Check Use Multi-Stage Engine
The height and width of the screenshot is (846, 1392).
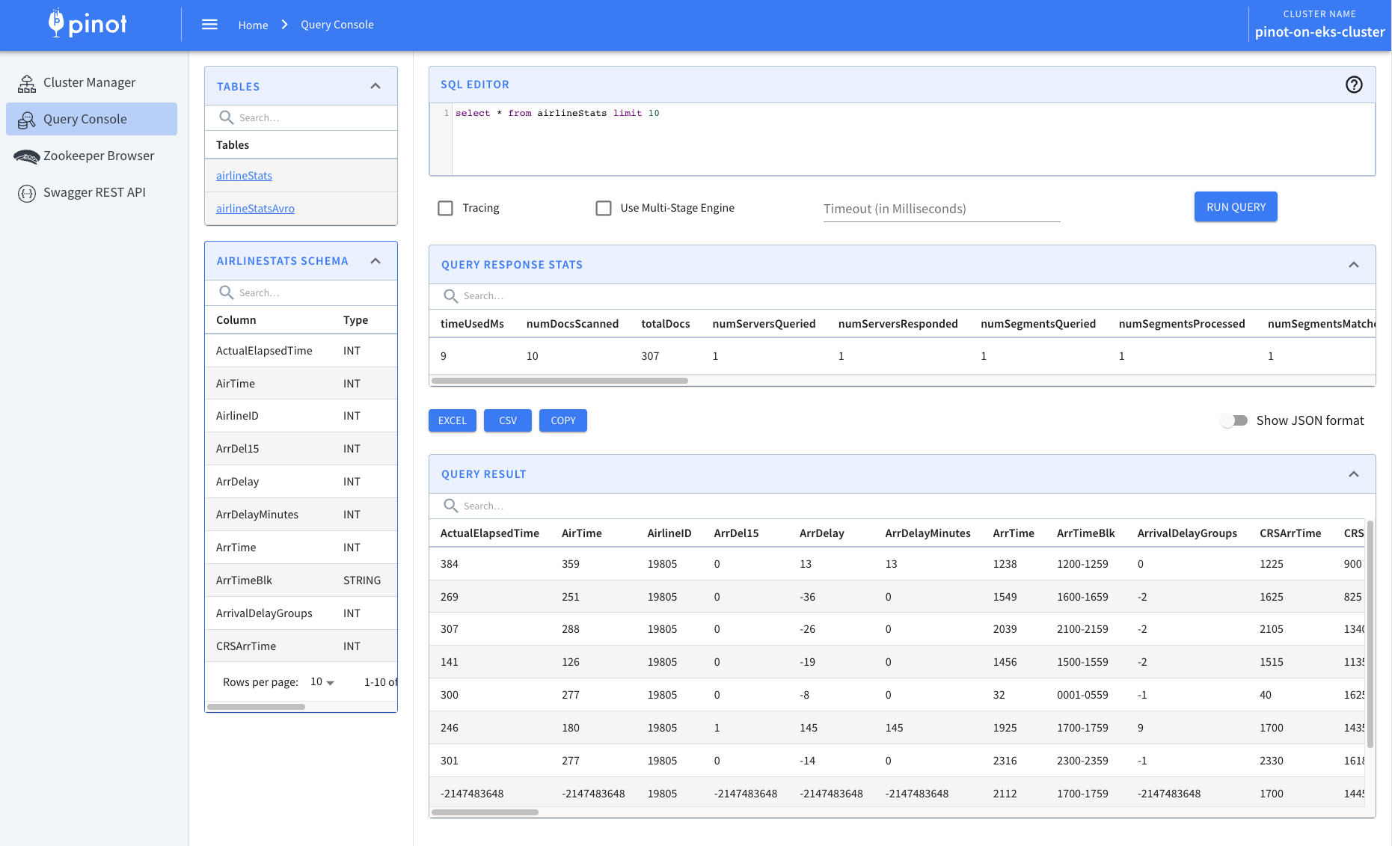pyautogui.click(x=603, y=208)
